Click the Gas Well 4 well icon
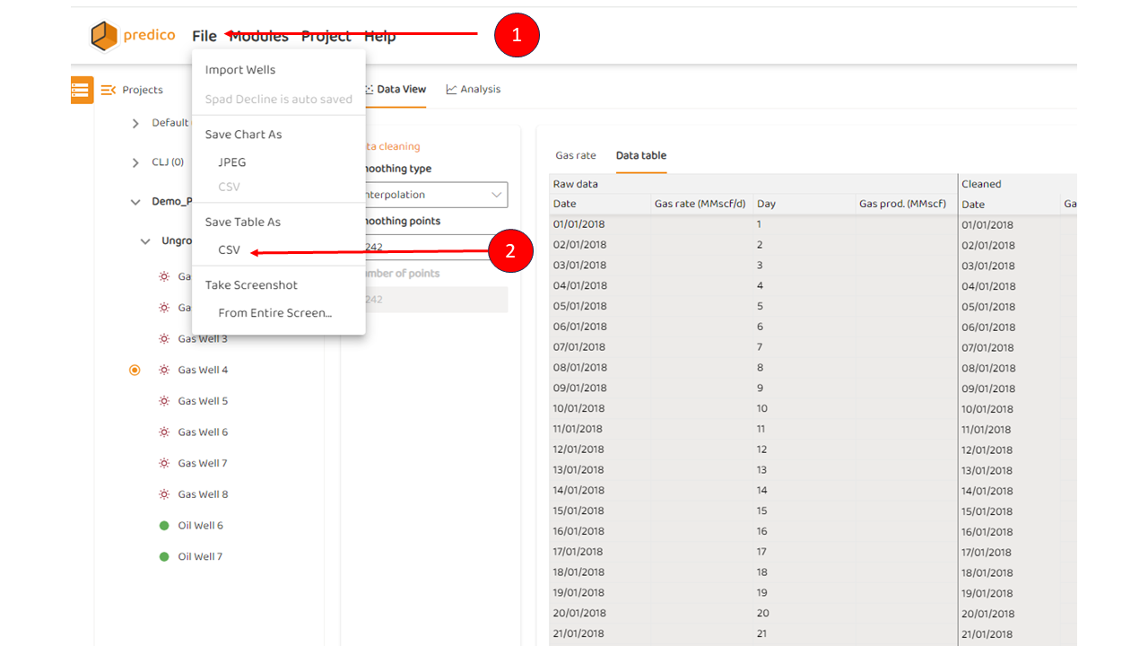The image size is (1148, 646). 164,370
